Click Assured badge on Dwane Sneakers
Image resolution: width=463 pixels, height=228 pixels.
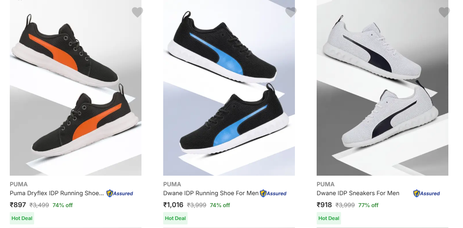pos(427,193)
